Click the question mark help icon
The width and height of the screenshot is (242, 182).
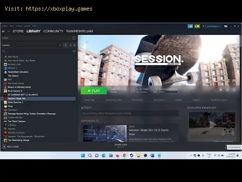[203, 26]
